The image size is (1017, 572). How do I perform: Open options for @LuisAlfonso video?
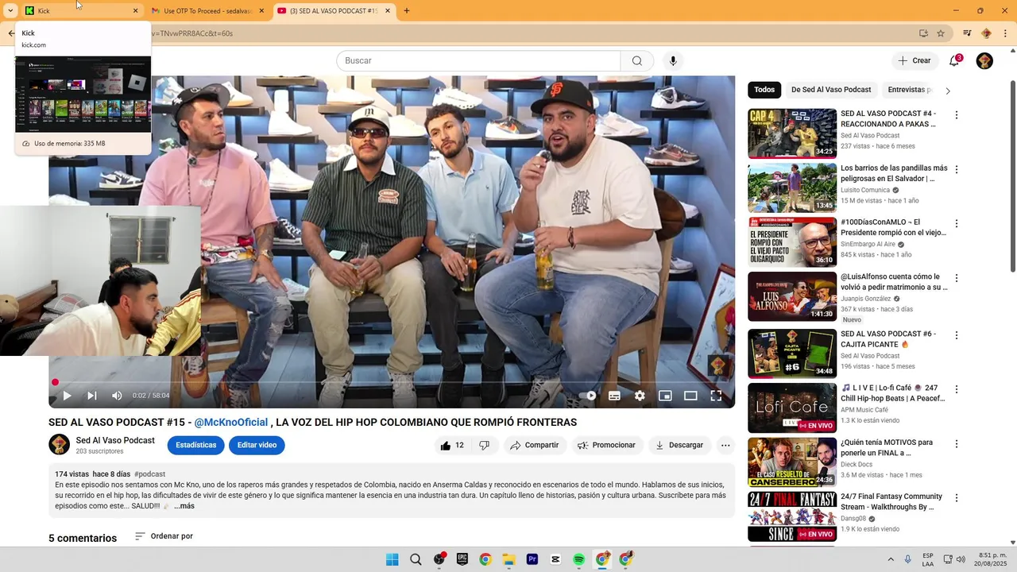pyautogui.click(x=957, y=278)
